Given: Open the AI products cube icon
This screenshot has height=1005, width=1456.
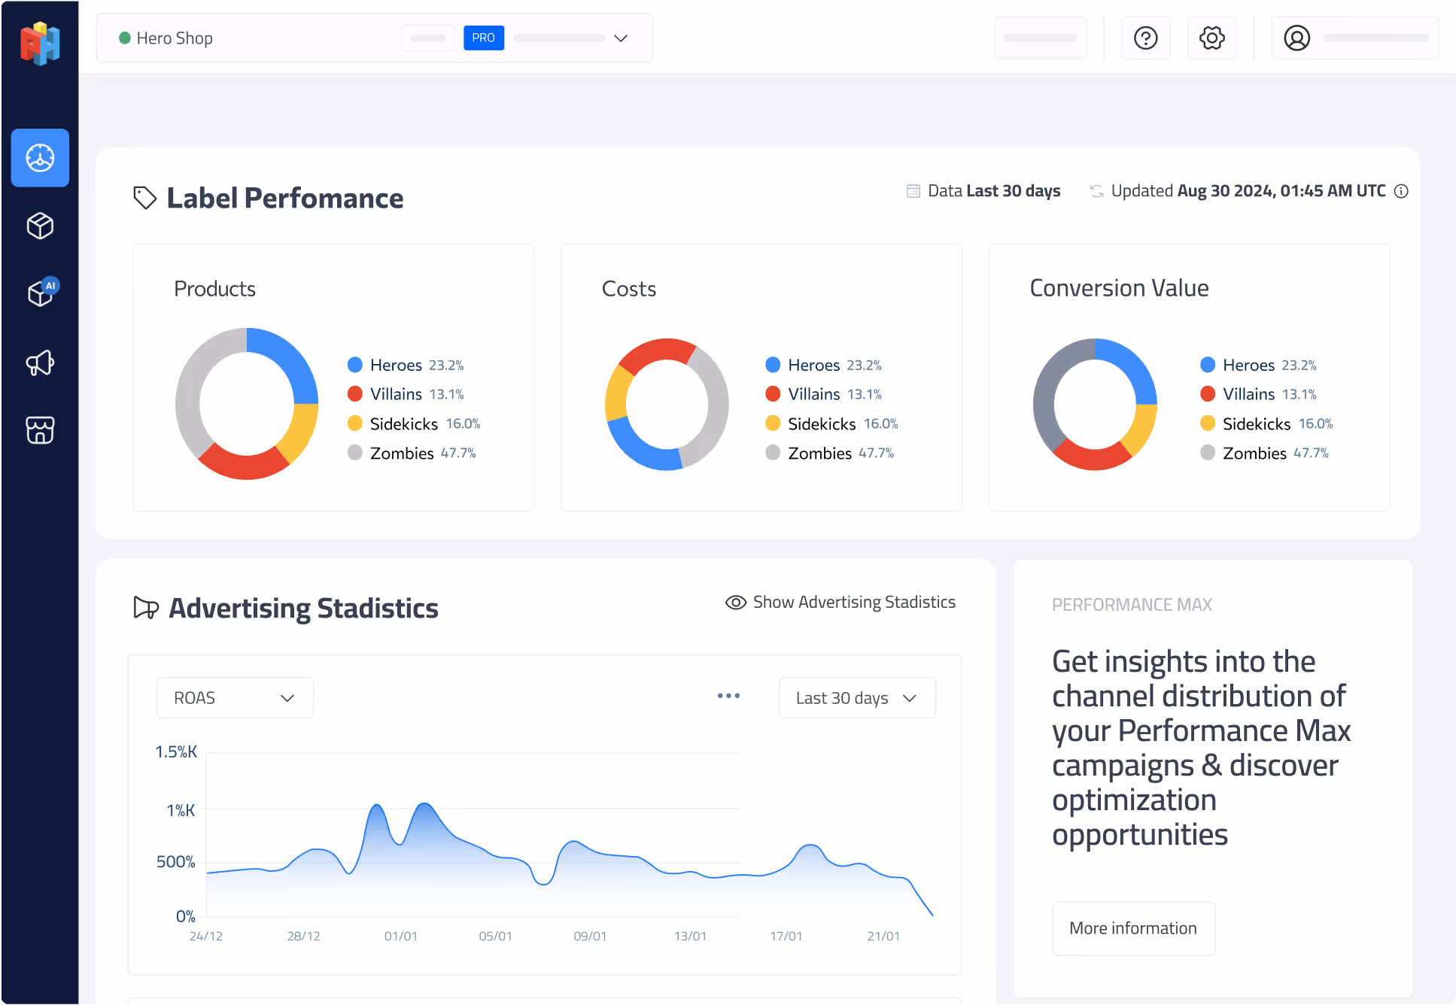Looking at the screenshot, I should click(41, 293).
